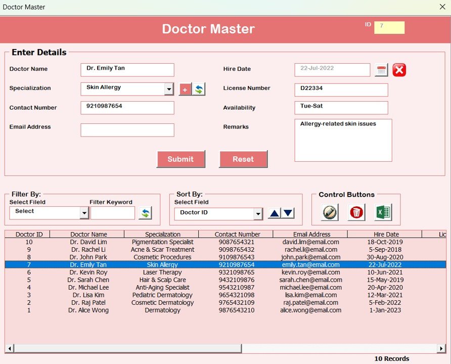451x364 pixels.
Task: Click the Availability field
Action: coord(341,108)
